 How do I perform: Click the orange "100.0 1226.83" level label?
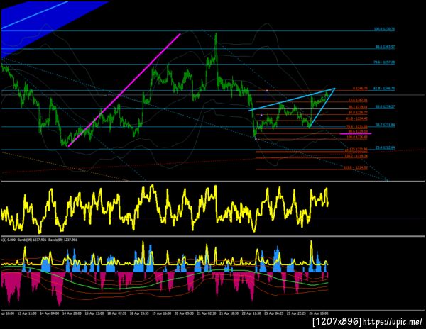tap(357, 138)
